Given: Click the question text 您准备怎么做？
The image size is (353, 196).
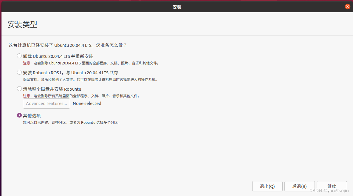Looking at the screenshot, I should (x=112, y=45).
